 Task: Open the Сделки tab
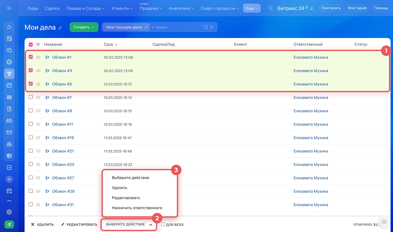click(52, 8)
